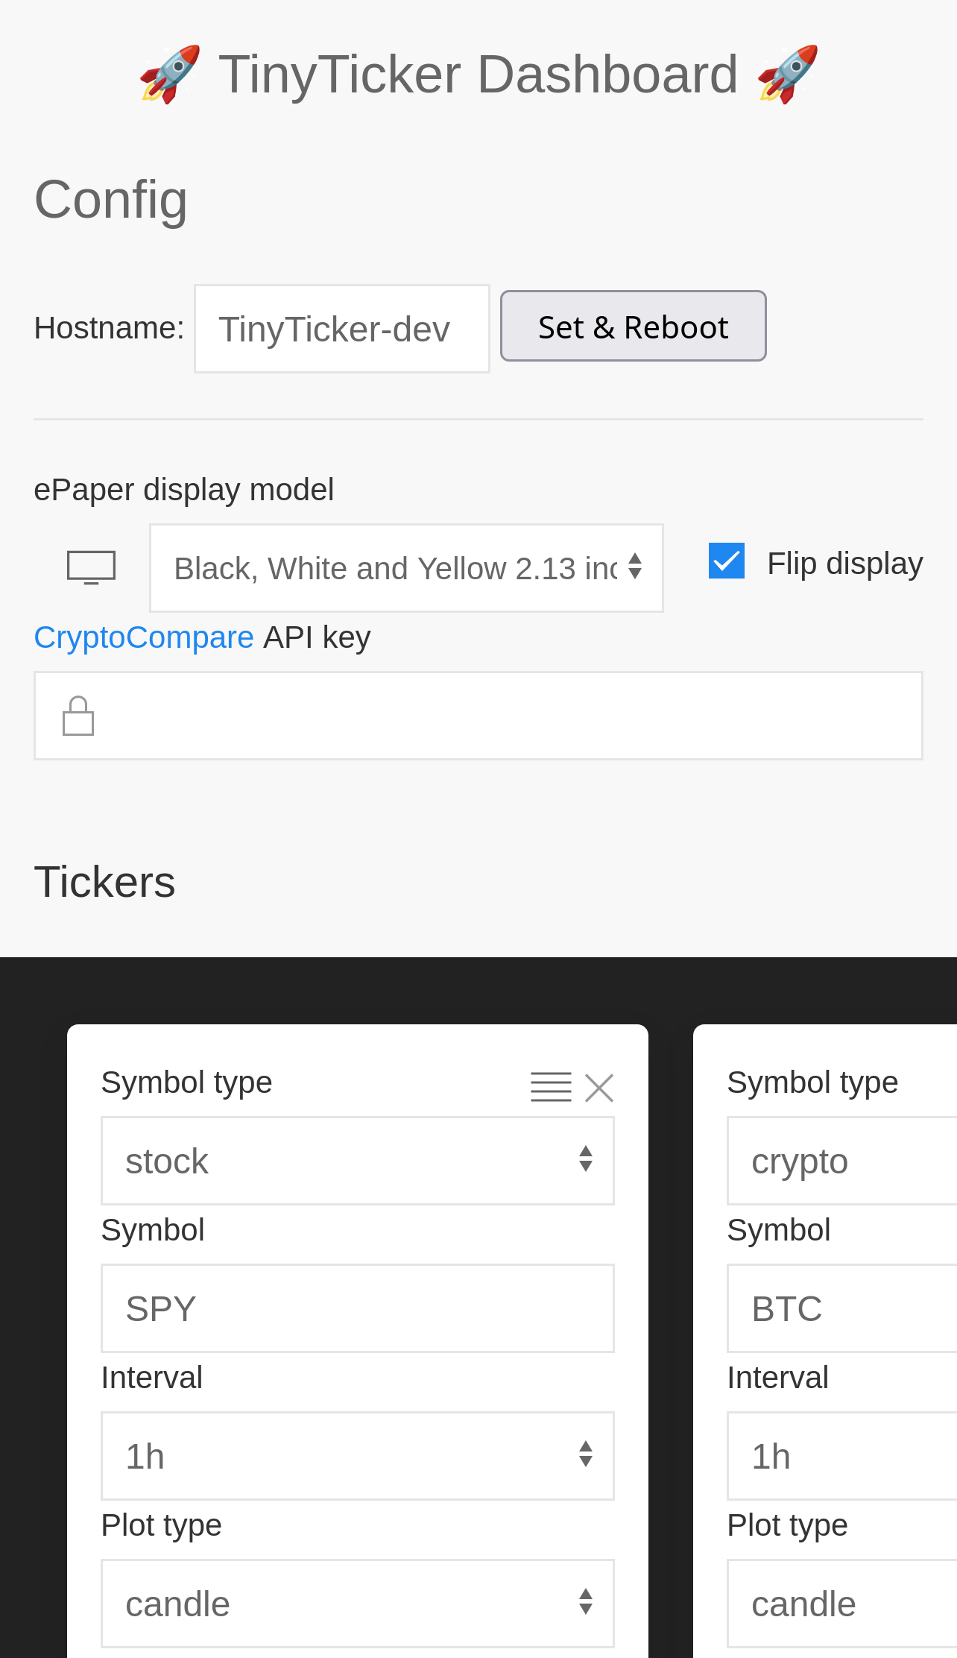Click the right rocket emoji in title

point(787,75)
